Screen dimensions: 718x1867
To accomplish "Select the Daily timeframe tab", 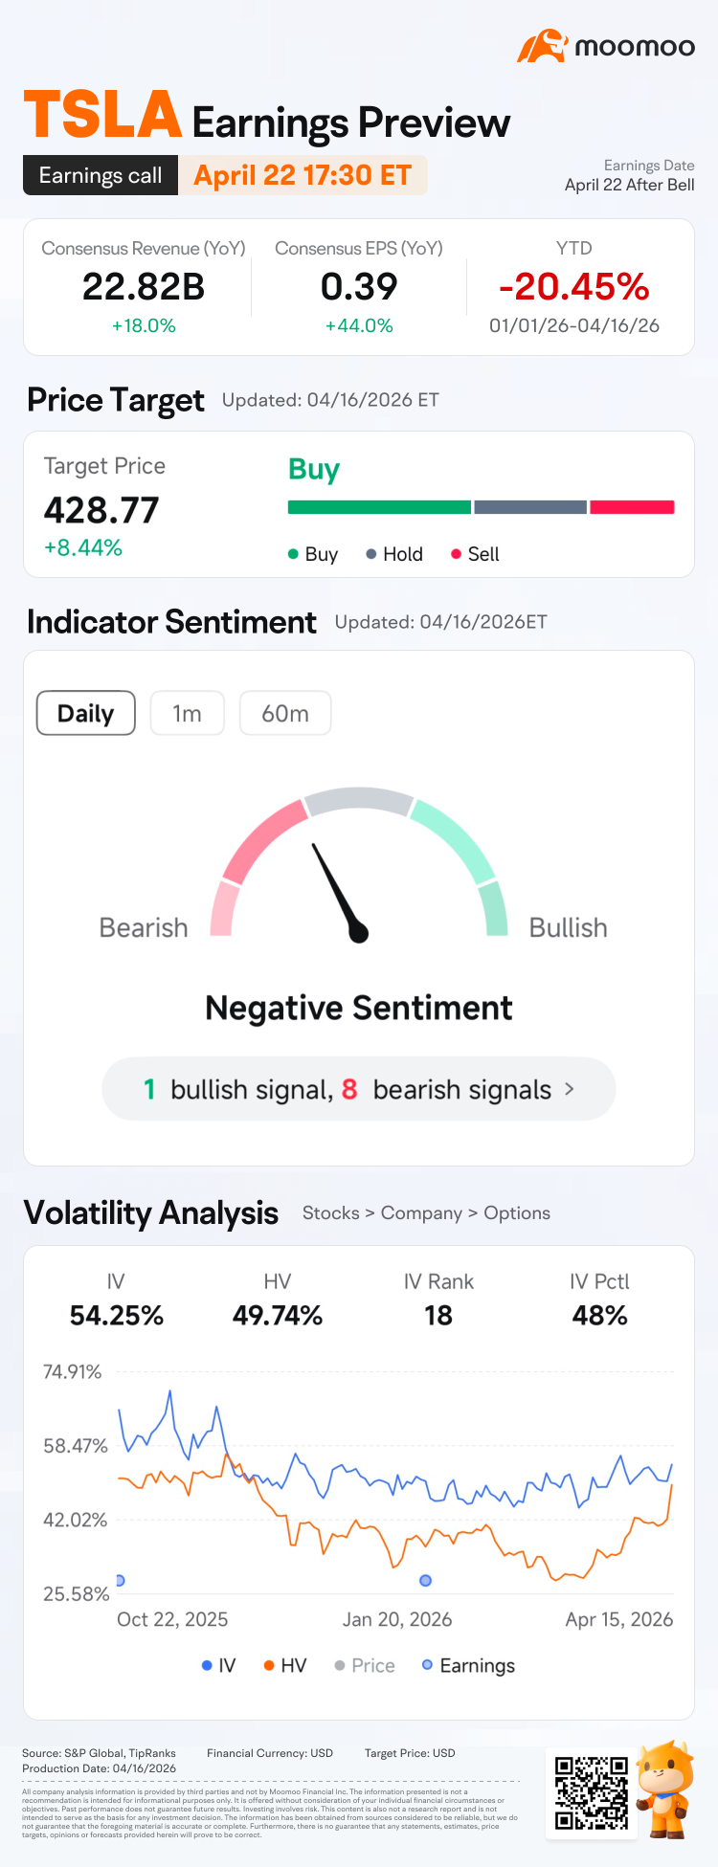I will (x=86, y=713).
